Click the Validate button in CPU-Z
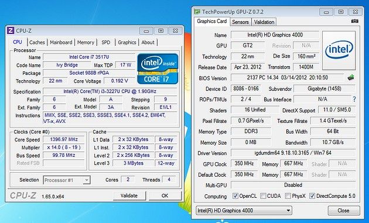The height and width of the screenshot is (223, 369). [129, 195]
